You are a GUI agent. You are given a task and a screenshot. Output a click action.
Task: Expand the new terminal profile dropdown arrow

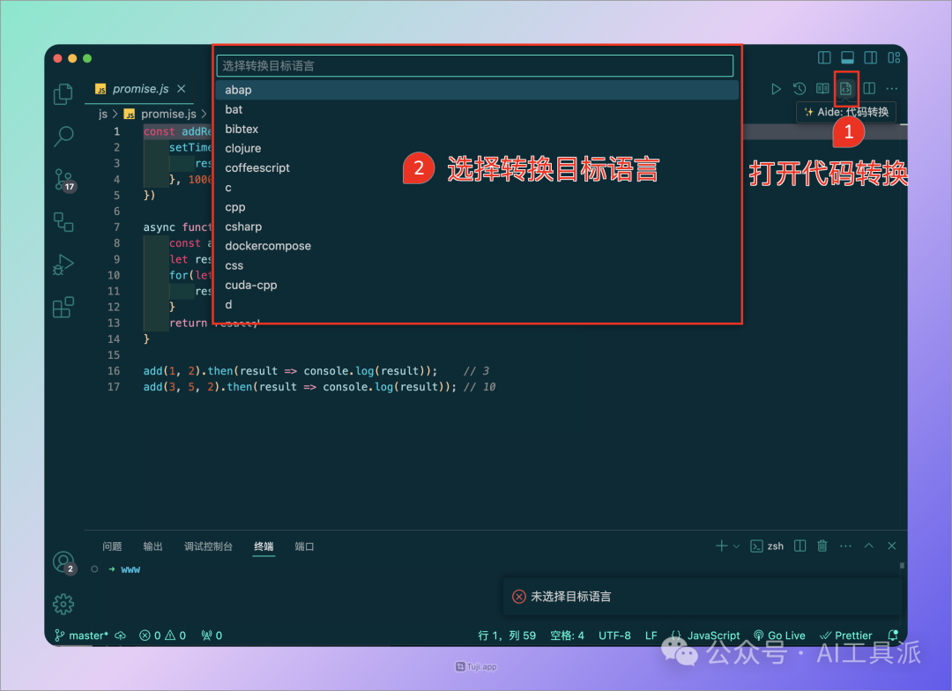[736, 546]
